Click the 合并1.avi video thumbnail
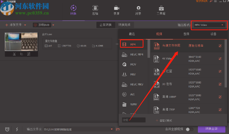This screenshot has height=134, width=229. tap(21, 42)
